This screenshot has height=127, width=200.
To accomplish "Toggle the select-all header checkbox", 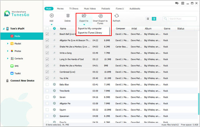I will [x=47, y=28].
